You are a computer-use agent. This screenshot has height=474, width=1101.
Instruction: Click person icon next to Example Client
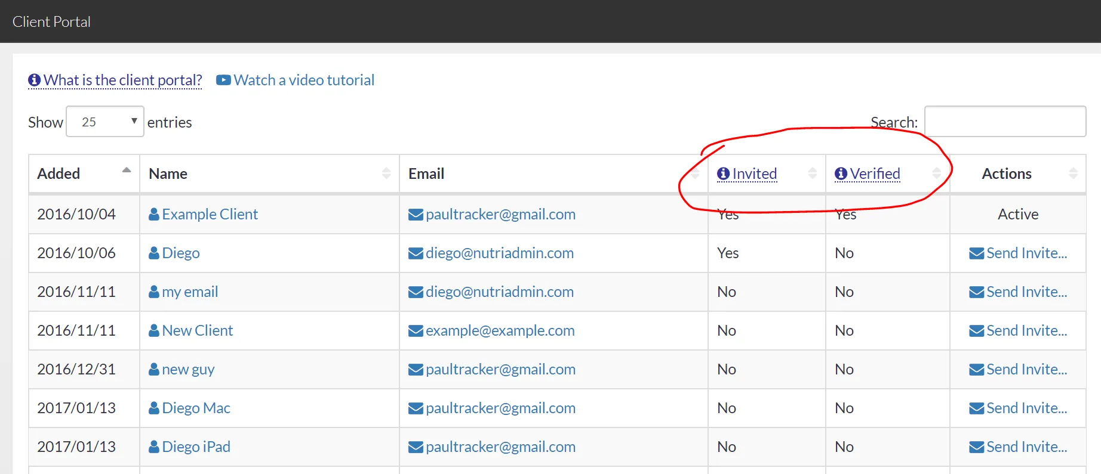tap(154, 214)
